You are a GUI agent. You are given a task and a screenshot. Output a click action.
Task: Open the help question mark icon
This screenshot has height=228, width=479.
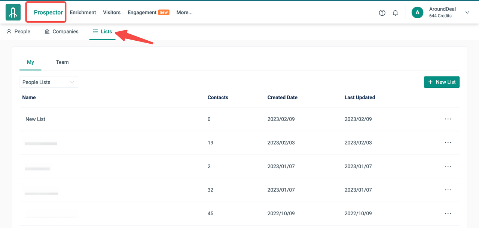tap(382, 13)
